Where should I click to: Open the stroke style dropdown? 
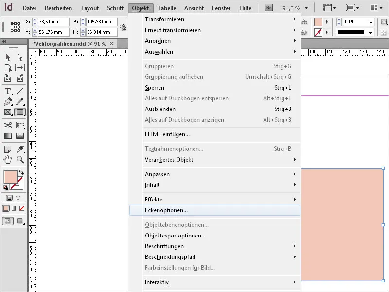click(371, 32)
